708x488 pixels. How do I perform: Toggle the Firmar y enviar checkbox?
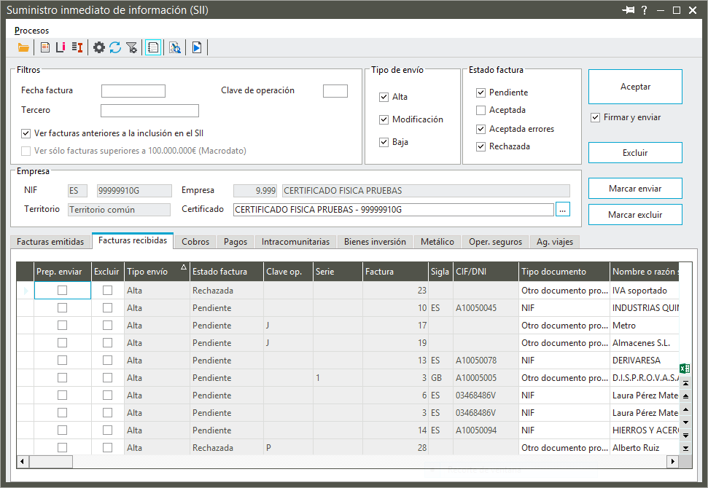596,117
